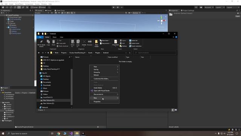
Task: Open the Easy access dropdown in Explorer
Action: tap(105, 43)
